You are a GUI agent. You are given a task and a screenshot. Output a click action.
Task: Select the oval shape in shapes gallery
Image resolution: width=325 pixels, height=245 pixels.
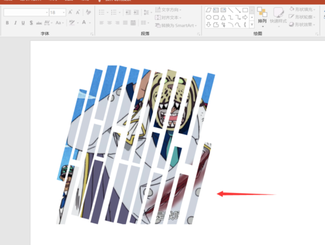point(209,18)
